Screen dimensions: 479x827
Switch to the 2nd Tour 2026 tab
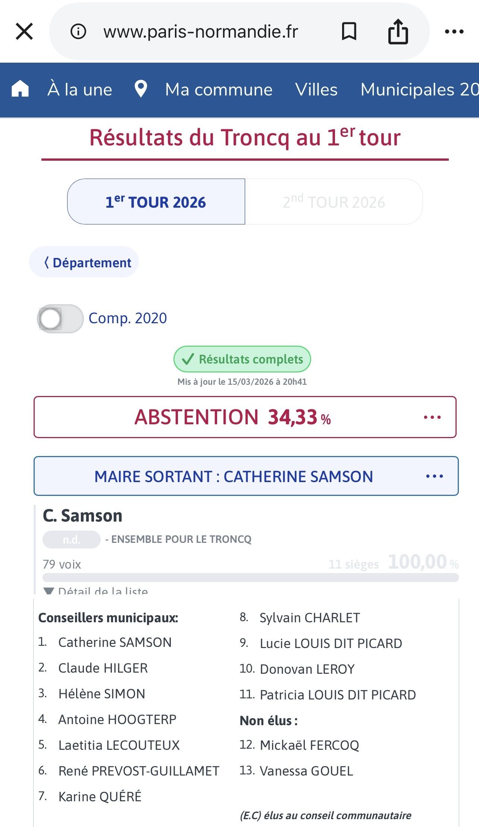(334, 202)
